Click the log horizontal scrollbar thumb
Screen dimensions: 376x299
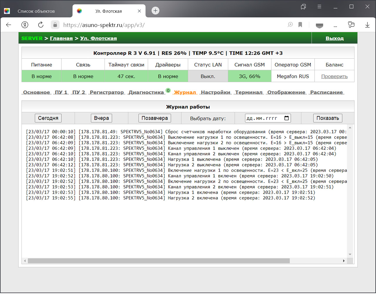(x=159, y=261)
